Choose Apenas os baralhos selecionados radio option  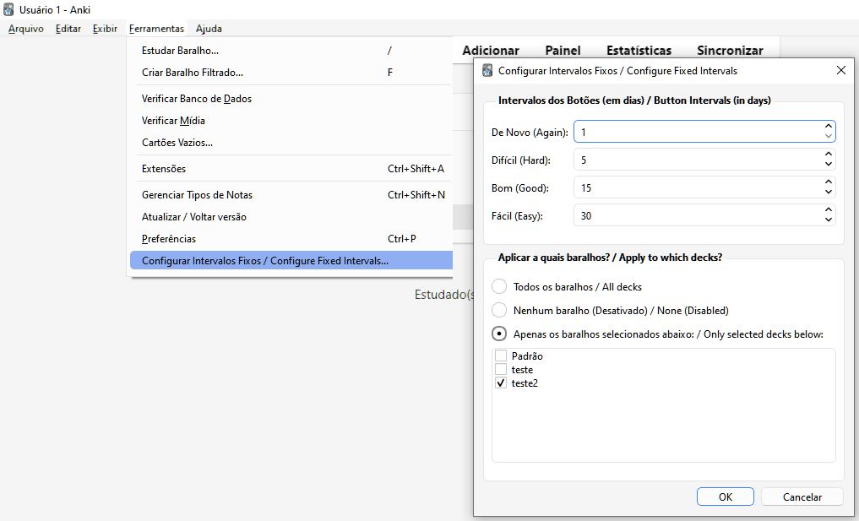[x=499, y=334]
